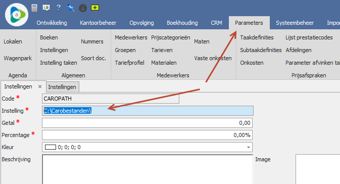Click the Image box

(318, 169)
